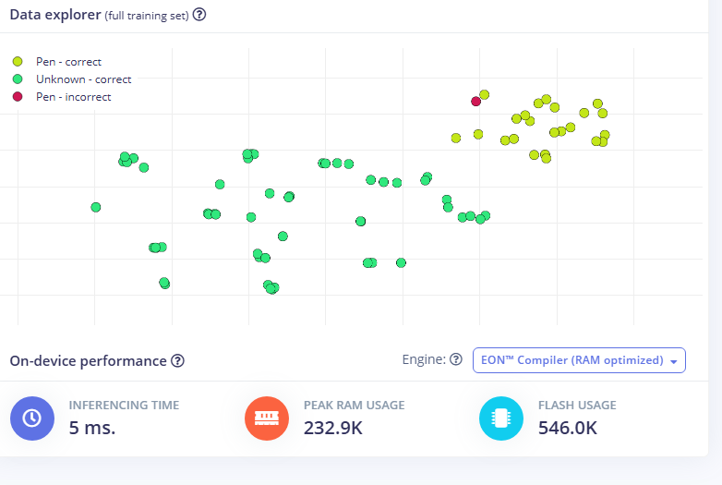Open the On-device performance help icon
The image size is (722, 485).
(178, 361)
